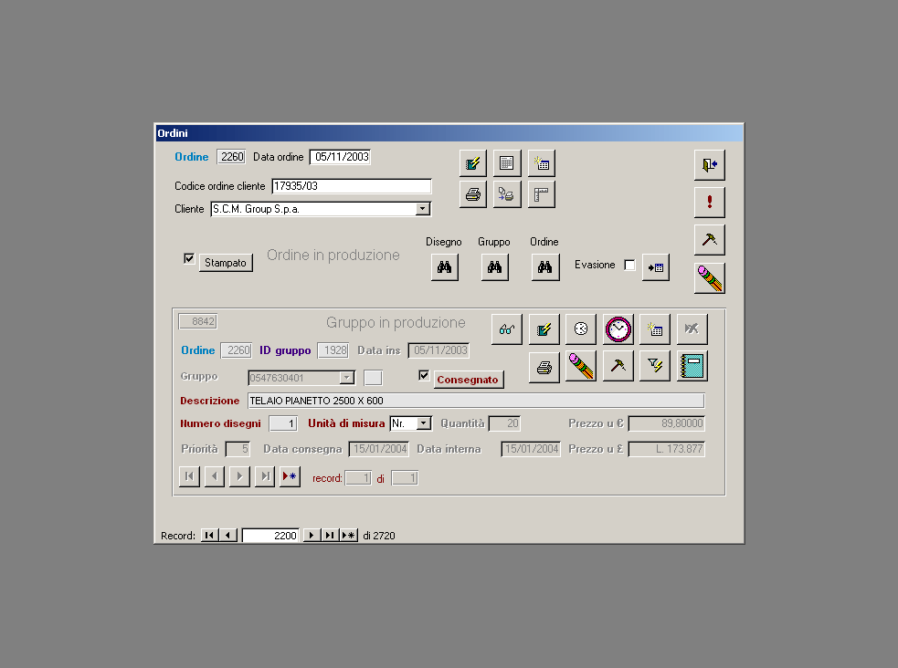Click the top-right hammer icon

pyautogui.click(x=710, y=240)
